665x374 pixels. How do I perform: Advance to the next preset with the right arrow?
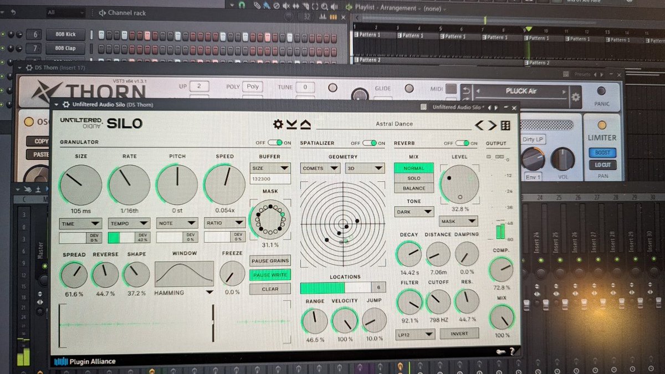(x=490, y=125)
